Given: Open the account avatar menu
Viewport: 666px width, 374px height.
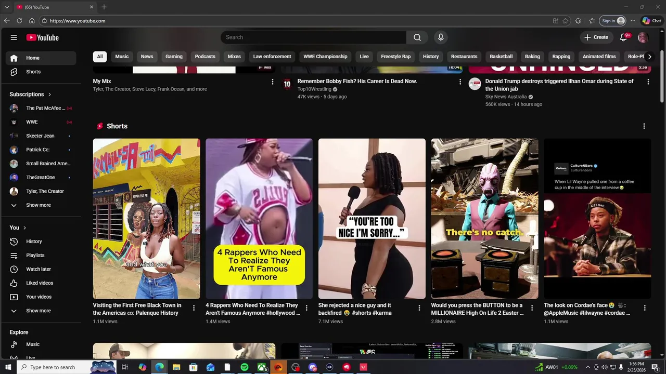Looking at the screenshot, I should [x=643, y=37].
